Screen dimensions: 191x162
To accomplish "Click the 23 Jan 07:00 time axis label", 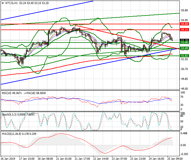I will tap(119, 159).
